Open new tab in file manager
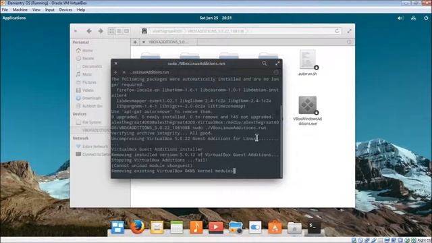Screen dimensions: 432x243 click(135, 42)
